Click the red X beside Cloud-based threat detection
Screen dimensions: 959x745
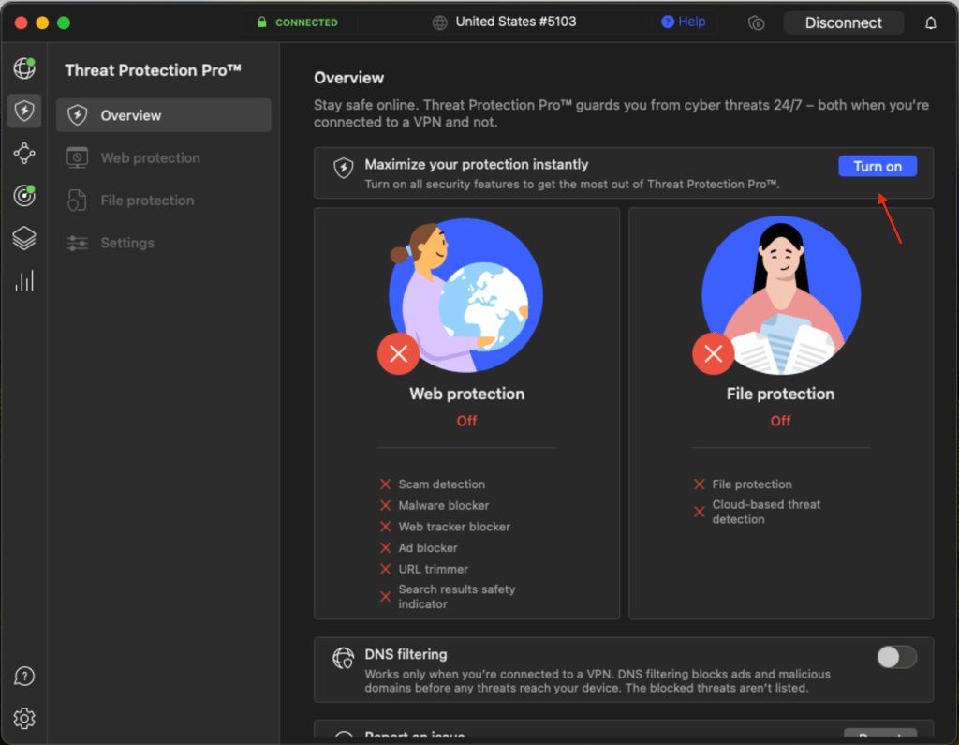[699, 512]
